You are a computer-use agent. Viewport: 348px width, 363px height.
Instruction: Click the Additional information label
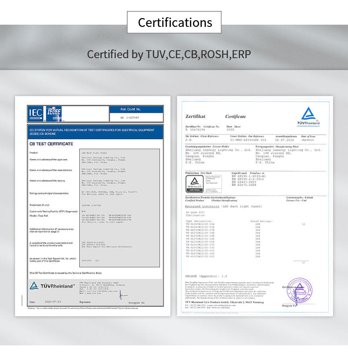52,230
